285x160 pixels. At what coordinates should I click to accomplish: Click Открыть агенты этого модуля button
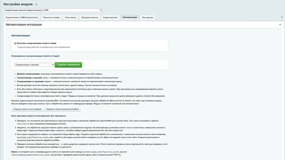click(x=27, y=109)
